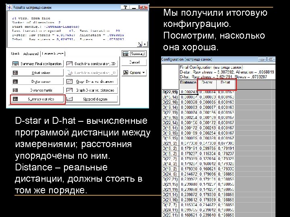Screen dimensions: 290x217
Task: Cancel the Results dialog
Action: pyautogui.click(x=134, y=62)
